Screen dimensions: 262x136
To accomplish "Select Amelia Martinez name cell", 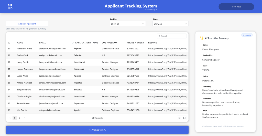I will point(24,83).
